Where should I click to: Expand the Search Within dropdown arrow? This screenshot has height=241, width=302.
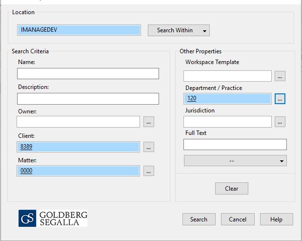click(204, 31)
